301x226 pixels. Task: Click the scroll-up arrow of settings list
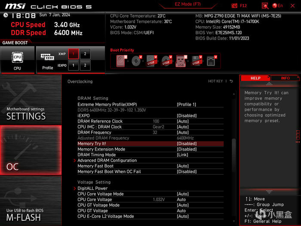(x=234, y=94)
